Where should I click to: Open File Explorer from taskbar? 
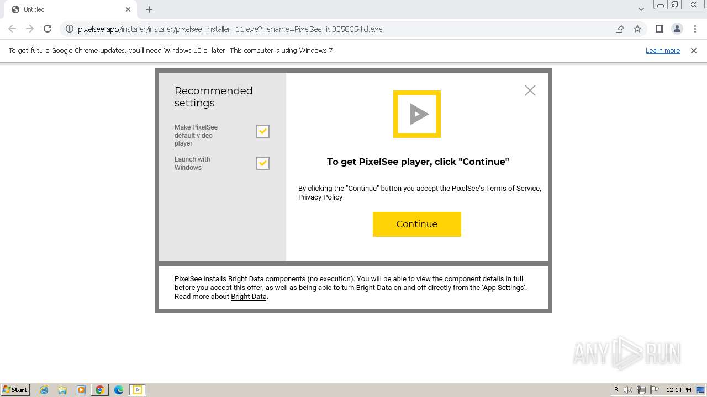pyautogui.click(x=62, y=390)
